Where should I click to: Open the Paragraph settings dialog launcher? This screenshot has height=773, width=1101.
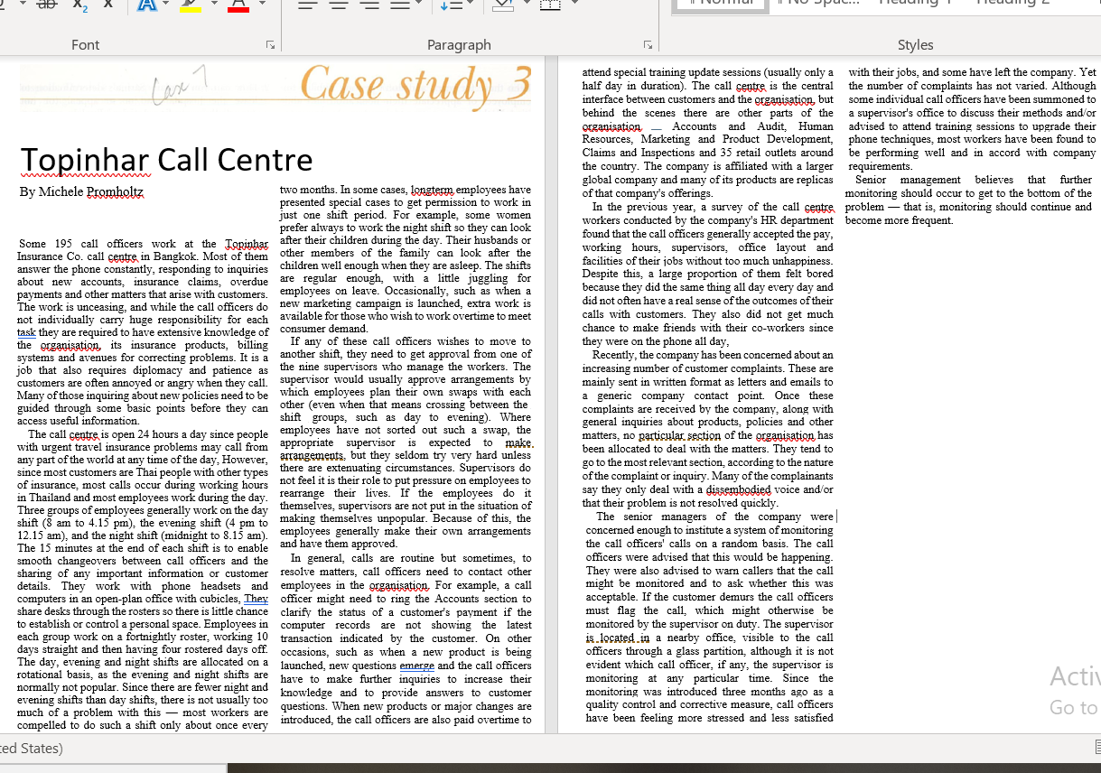[x=647, y=44]
